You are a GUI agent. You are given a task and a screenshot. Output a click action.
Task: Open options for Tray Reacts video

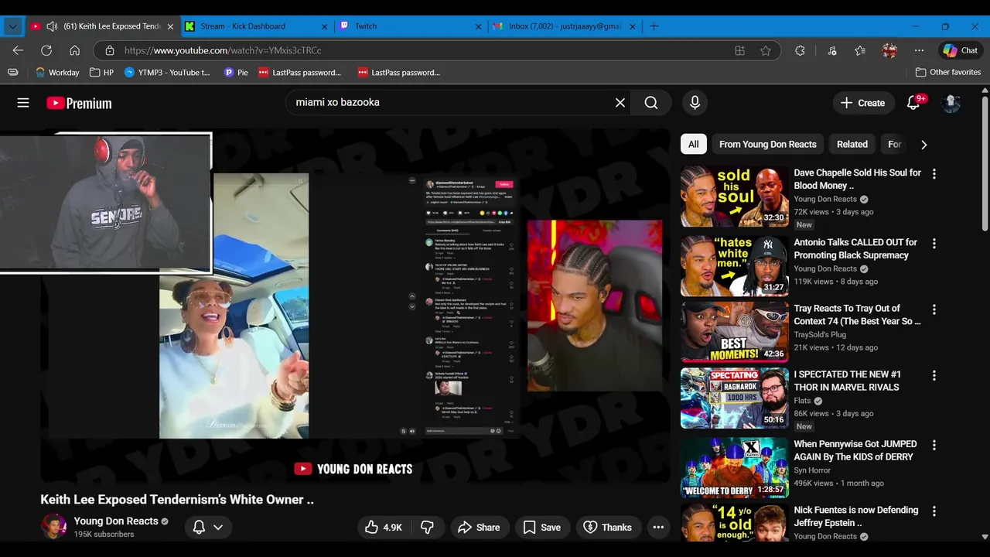[x=934, y=309]
